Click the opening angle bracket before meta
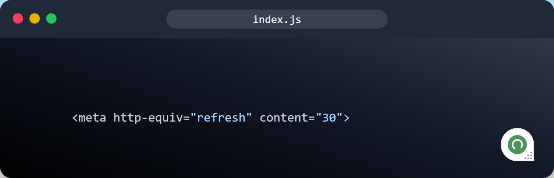 tap(75, 118)
